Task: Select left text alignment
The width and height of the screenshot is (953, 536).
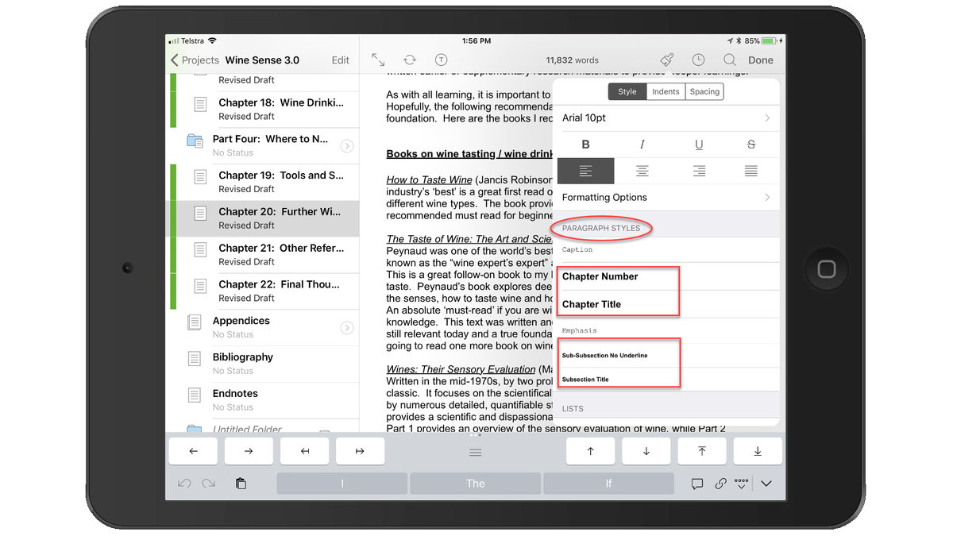Action: (586, 171)
